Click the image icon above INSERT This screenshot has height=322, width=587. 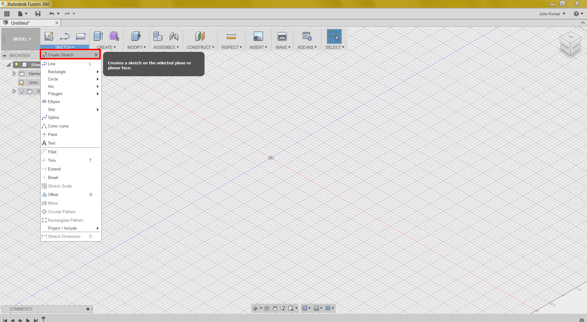[258, 36]
